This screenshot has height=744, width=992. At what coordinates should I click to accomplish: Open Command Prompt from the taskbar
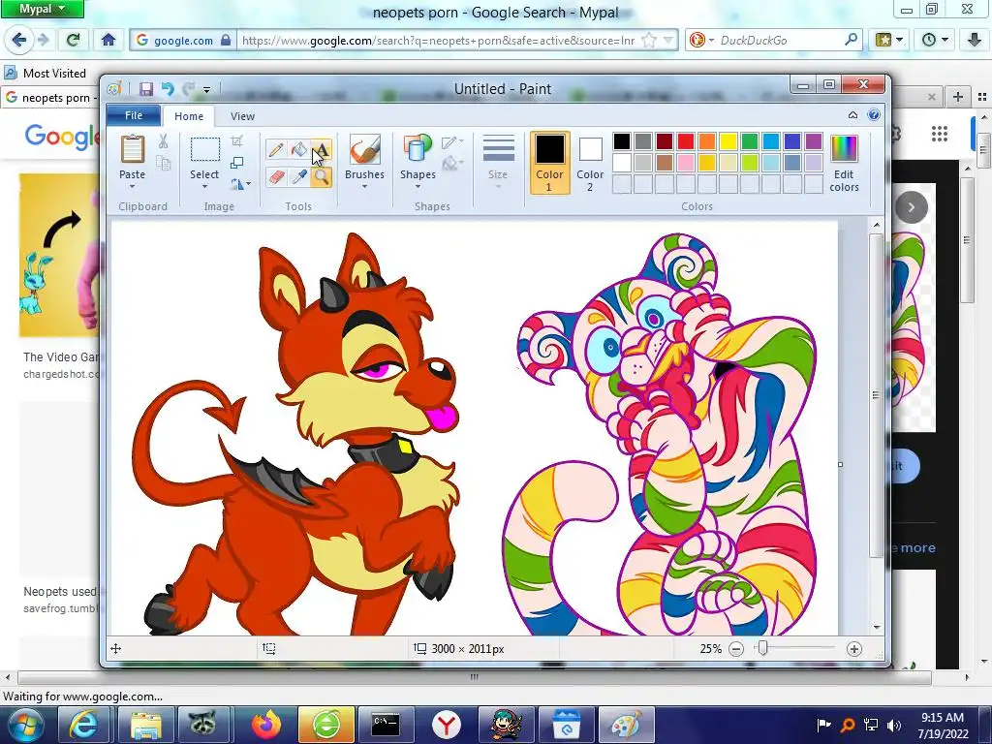click(386, 725)
